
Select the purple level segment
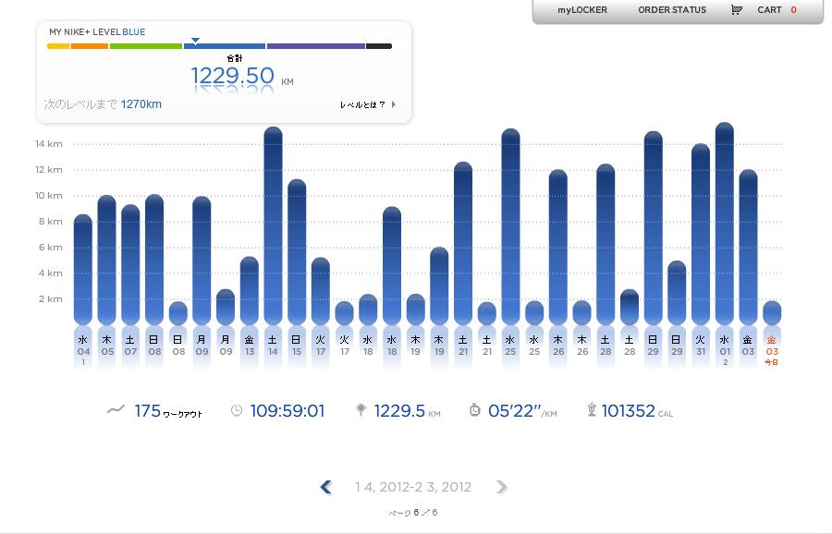click(x=316, y=46)
